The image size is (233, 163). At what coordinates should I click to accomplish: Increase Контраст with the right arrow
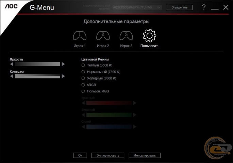pyautogui.click(x=63, y=76)
